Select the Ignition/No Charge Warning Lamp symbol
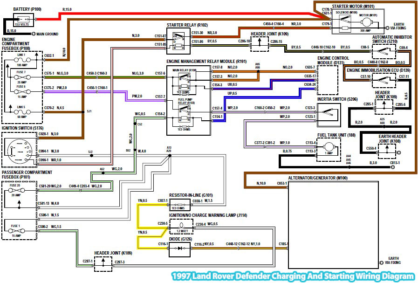 [181, 227]
